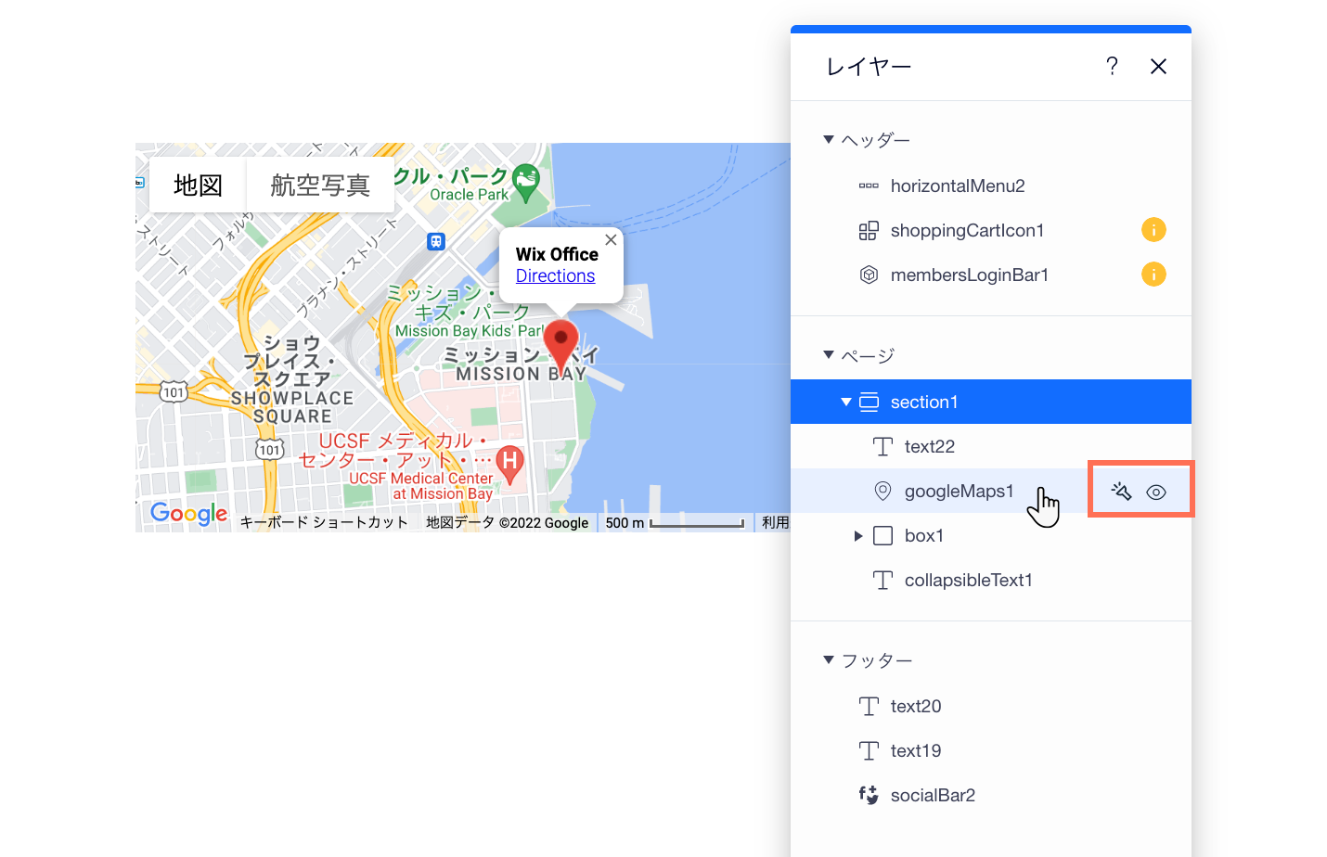This screenshot has height=857, width=1327.
Task: Click the red map marker
Action: (560, 347)
